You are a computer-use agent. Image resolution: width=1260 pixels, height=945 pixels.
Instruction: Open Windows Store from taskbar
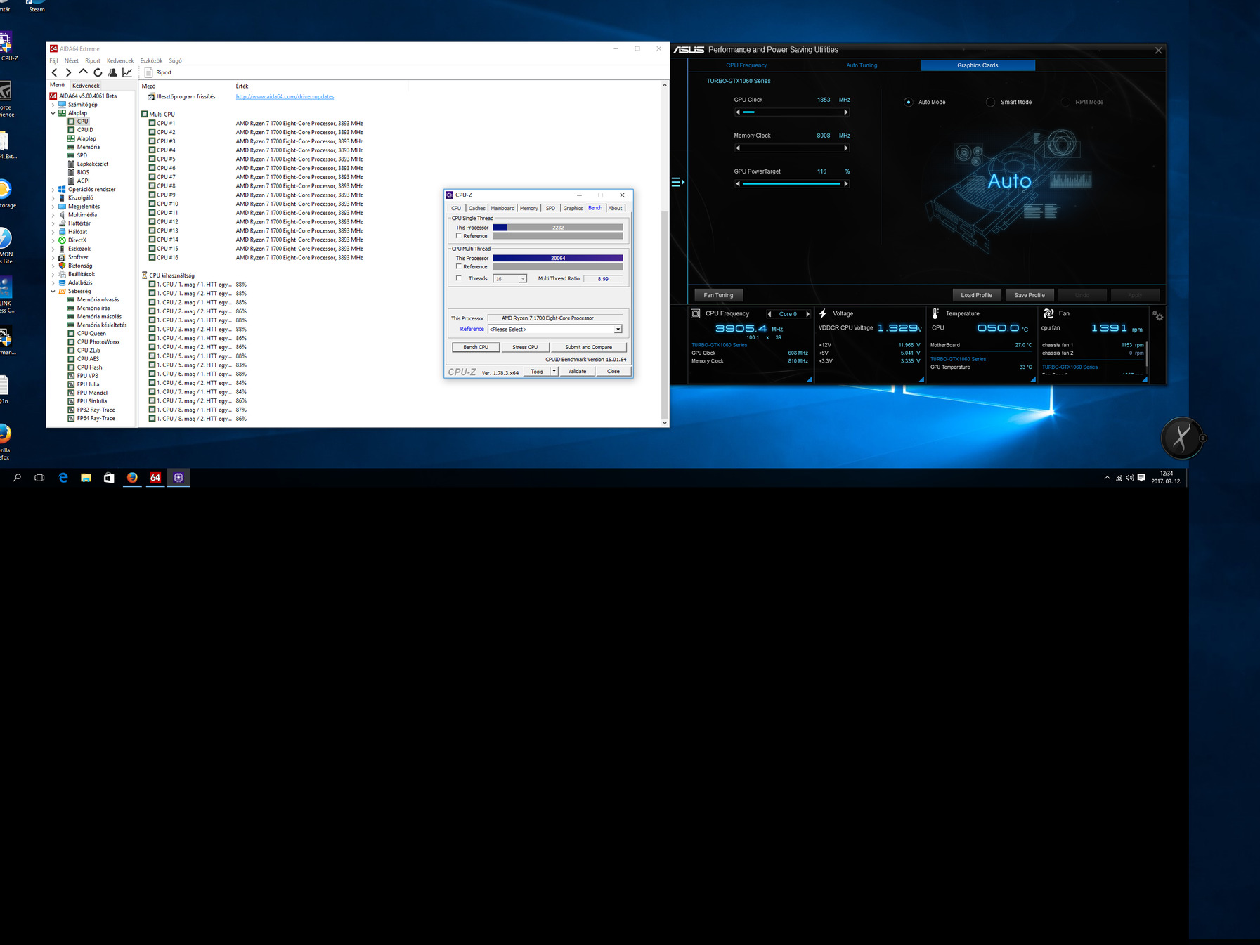tap(109, 478)
